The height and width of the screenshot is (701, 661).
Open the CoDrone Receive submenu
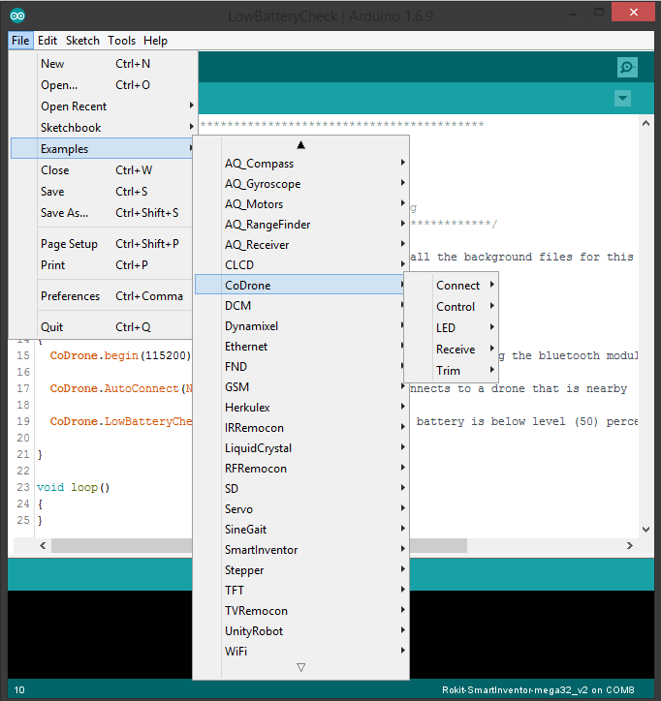coord(451,350)
